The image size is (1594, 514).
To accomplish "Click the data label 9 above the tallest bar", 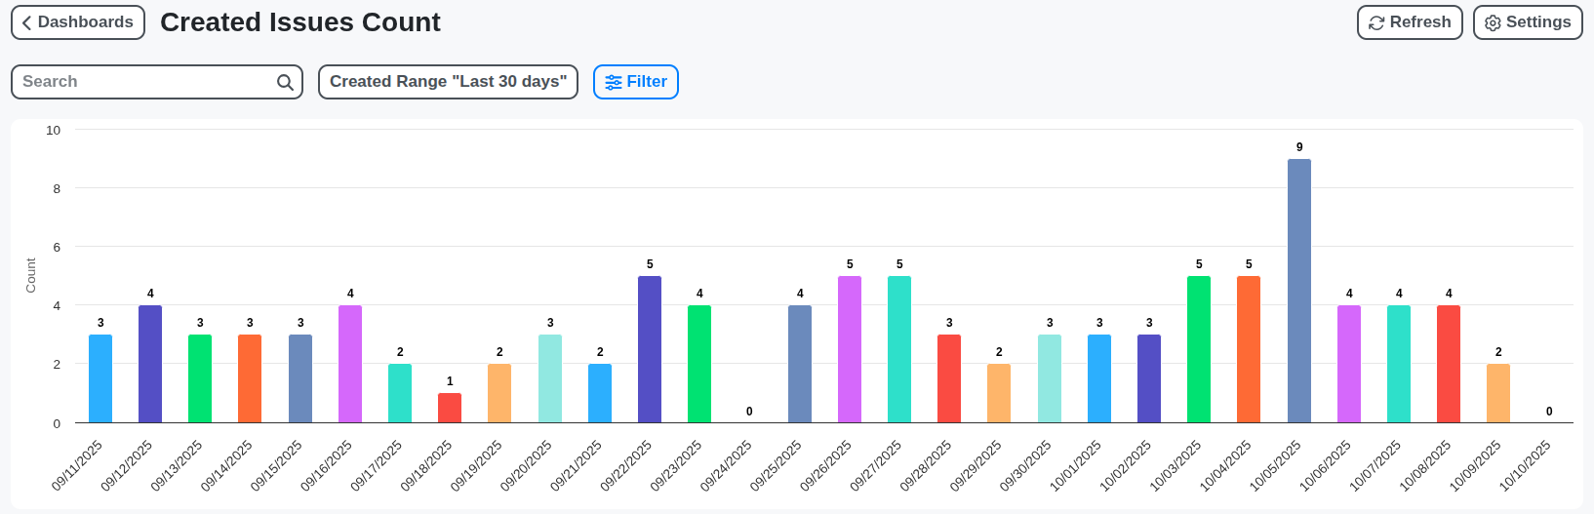I will click(x=1299, y=147).
